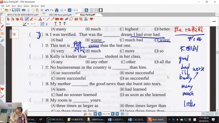Toggle the freehand smooth line mode
Image resolution: width=219 pixels, height=123 pixels.
42,24
